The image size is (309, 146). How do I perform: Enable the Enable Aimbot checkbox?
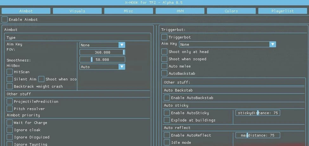5,20
